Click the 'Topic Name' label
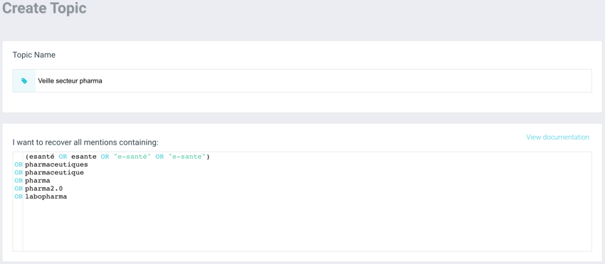Viewport: 605px width, 264px height. [34, 55]
